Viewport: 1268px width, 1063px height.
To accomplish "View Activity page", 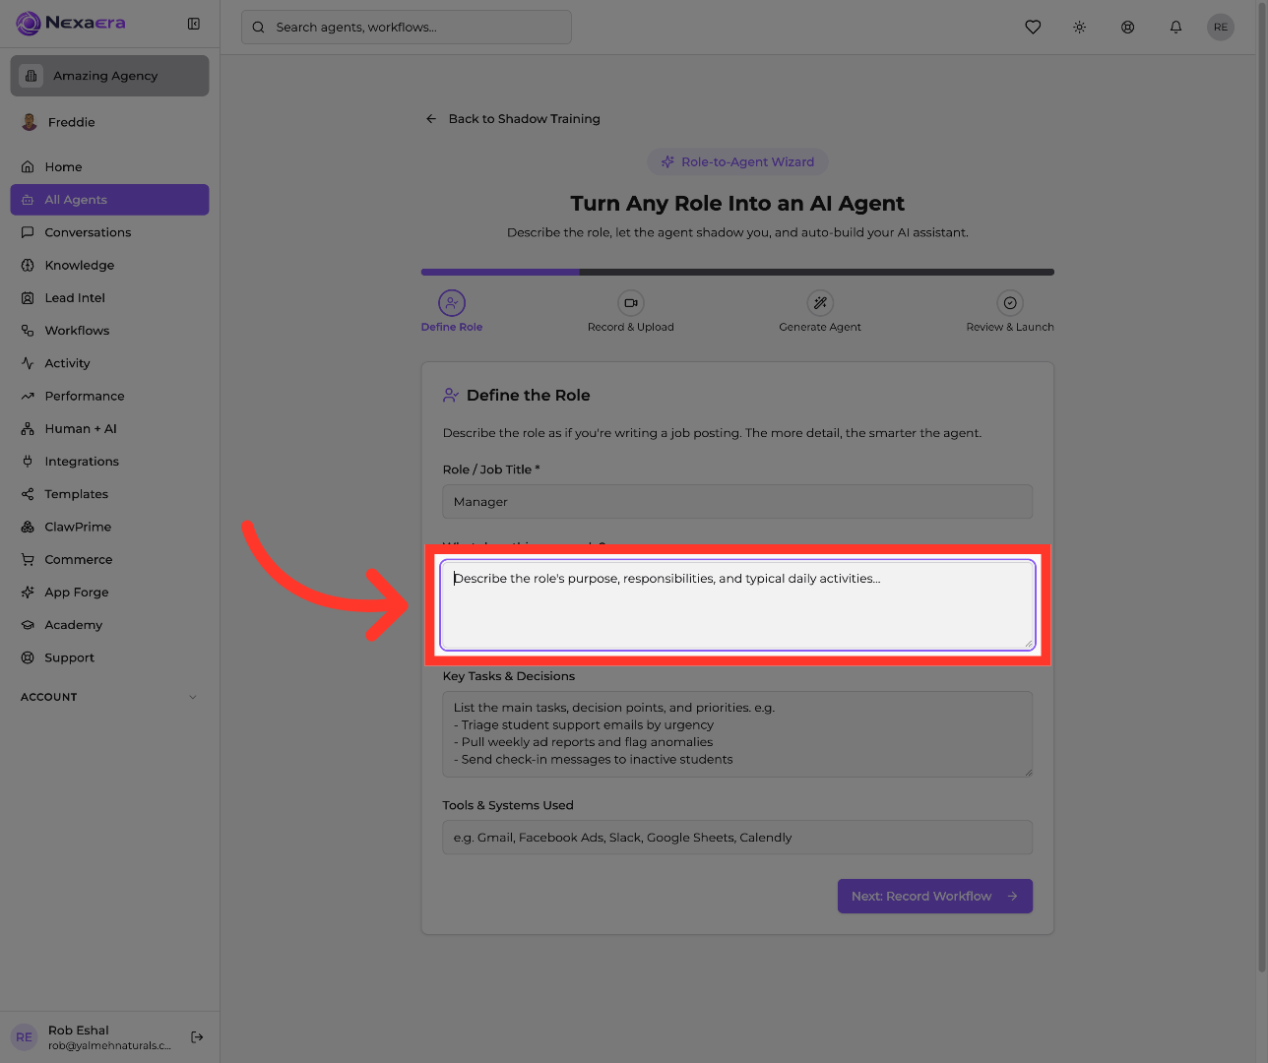I will click(109, 363).
